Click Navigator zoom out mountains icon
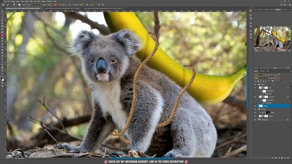 pyautogui.click(x=261, y=68)
